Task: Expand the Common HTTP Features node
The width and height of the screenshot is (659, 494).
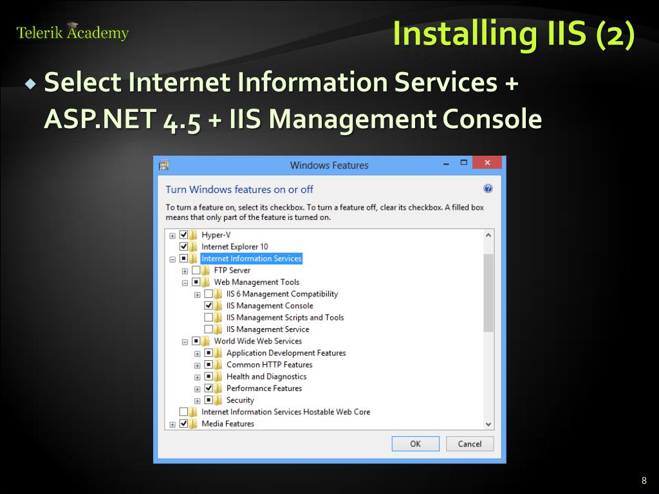Action: click(197, 365)
